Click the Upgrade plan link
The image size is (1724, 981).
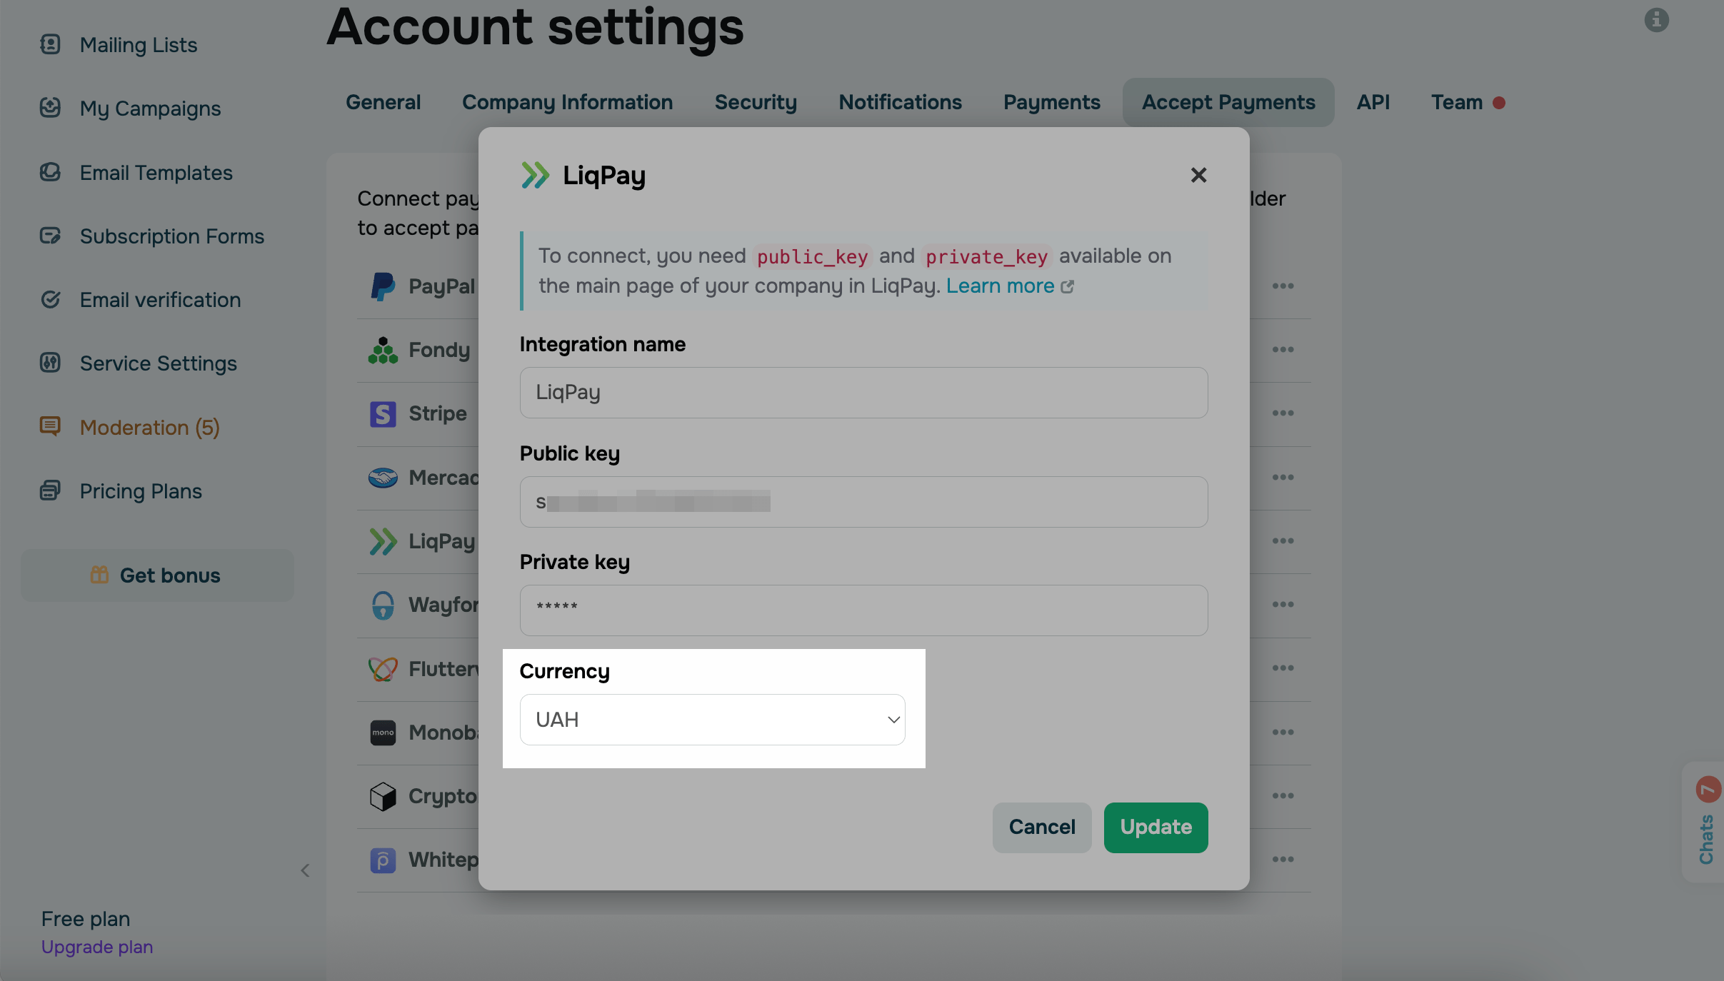pyautogui.click(x=96, y=947)
